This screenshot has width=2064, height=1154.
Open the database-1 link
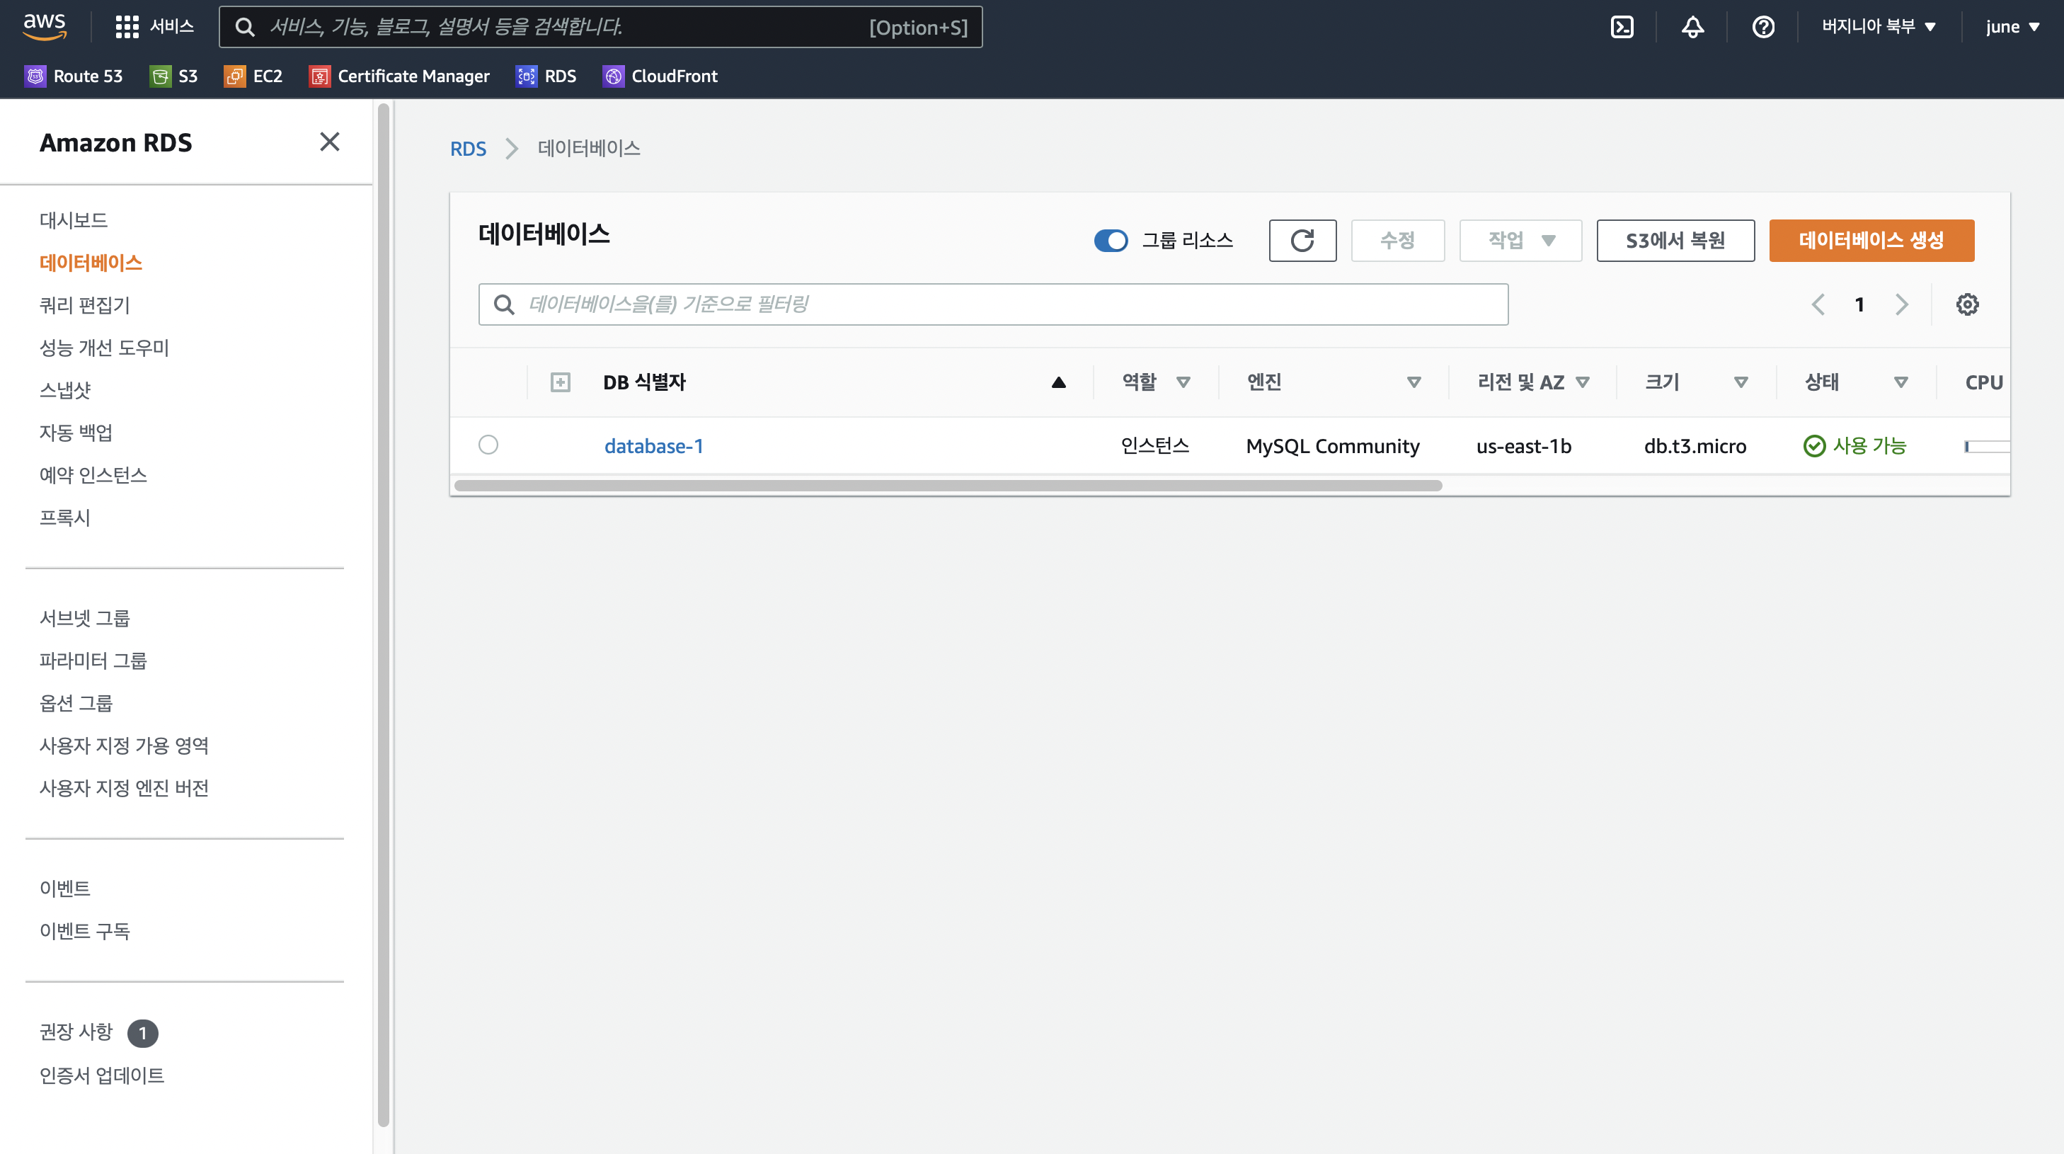654,445
